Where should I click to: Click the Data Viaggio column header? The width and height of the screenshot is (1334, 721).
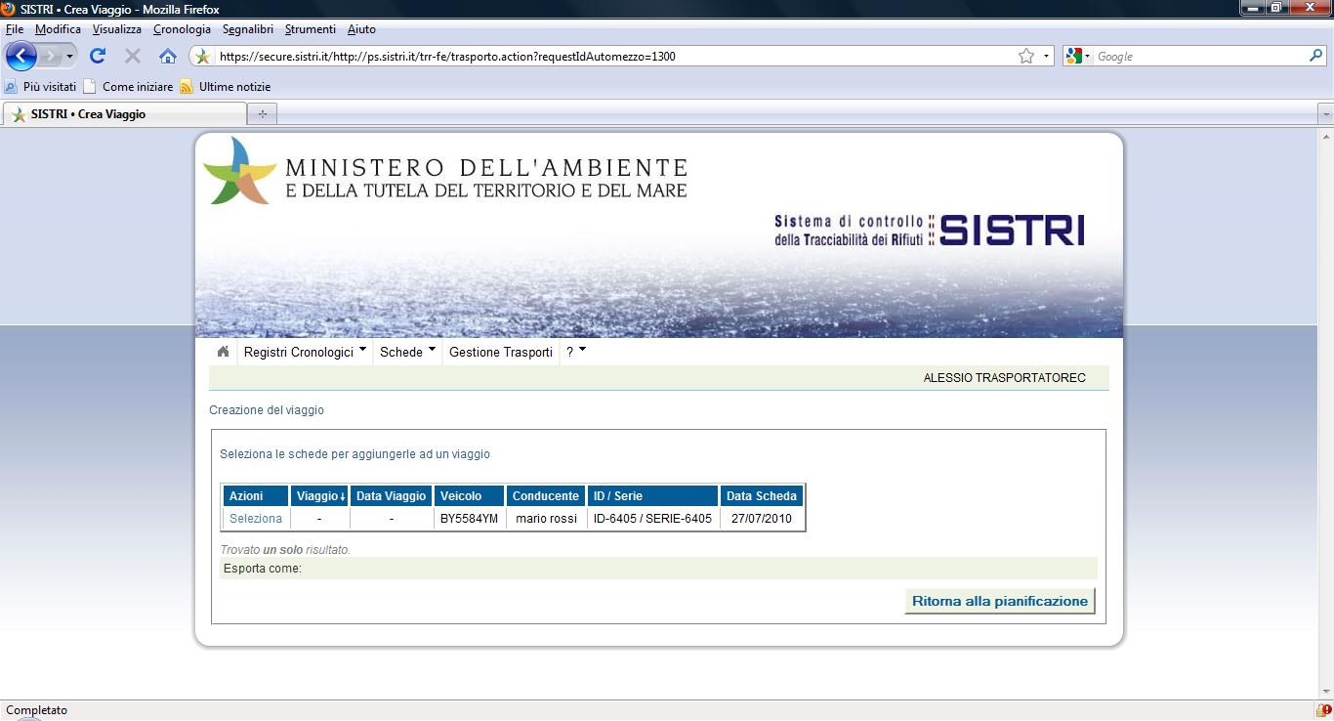pos(392,496)
